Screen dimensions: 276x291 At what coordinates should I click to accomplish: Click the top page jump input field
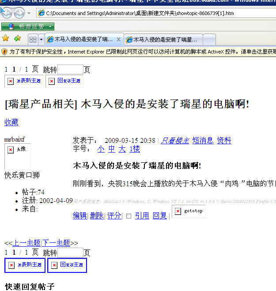71,69
